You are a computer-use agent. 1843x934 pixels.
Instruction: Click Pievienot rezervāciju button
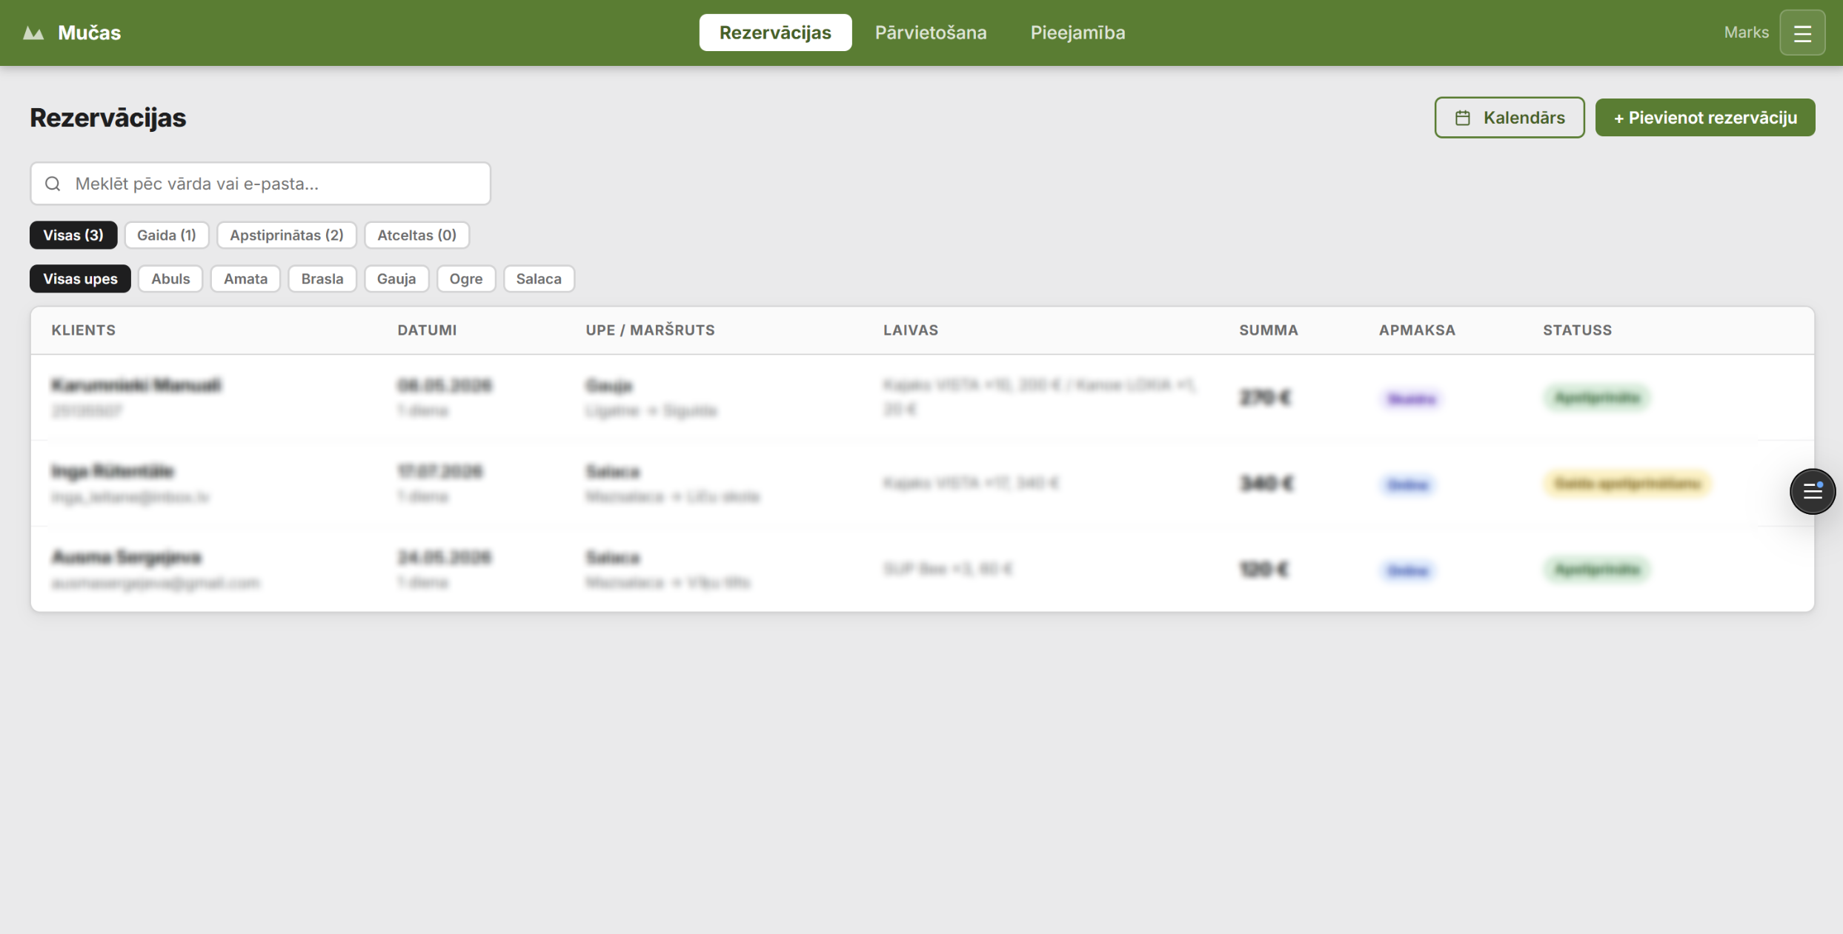pyautogui.click(x=1704, y=118)
